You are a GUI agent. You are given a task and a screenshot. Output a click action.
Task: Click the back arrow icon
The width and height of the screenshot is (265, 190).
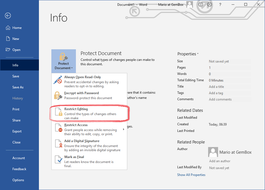tap(8, 16)
